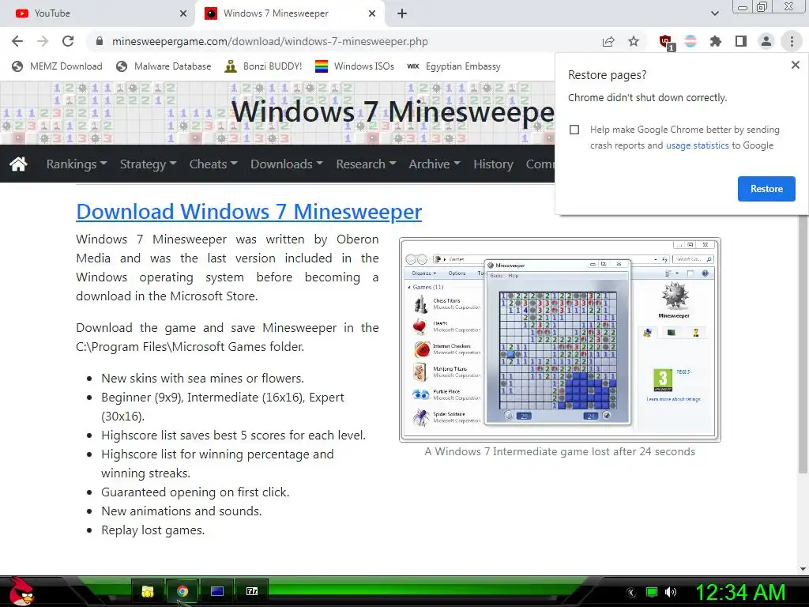Screen dimensions: 809x607
Task: Switch to the YouTube tab
Action: pyautogui.click(x=97, y=13)
